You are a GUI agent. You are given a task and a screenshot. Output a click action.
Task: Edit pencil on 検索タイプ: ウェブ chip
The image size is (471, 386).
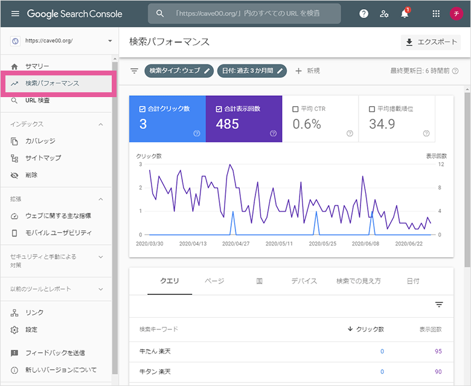[207, 71]
